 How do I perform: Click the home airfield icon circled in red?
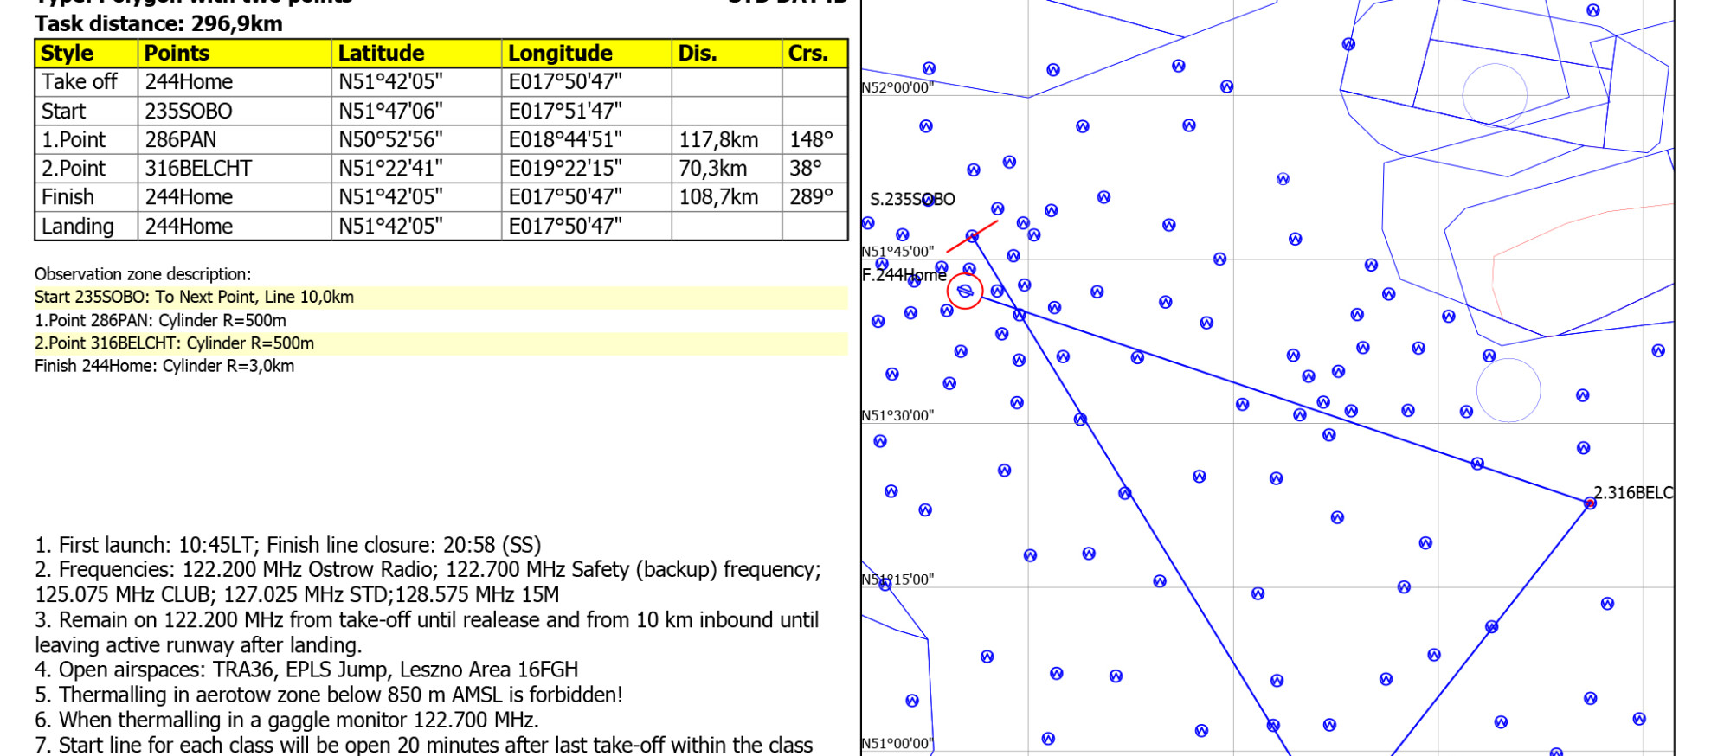[964, 292]
